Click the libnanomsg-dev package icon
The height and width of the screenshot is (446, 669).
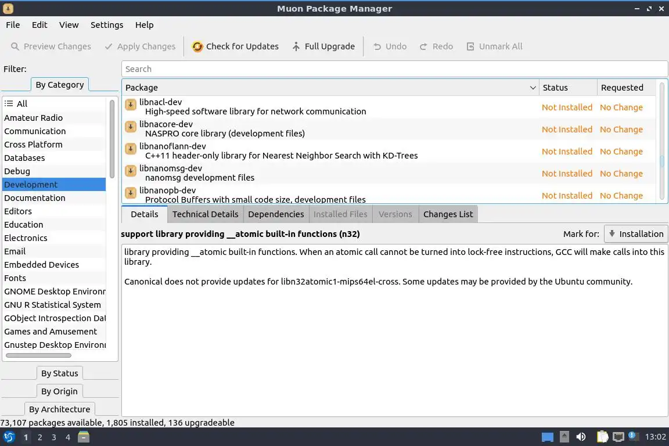coord(131,171)
